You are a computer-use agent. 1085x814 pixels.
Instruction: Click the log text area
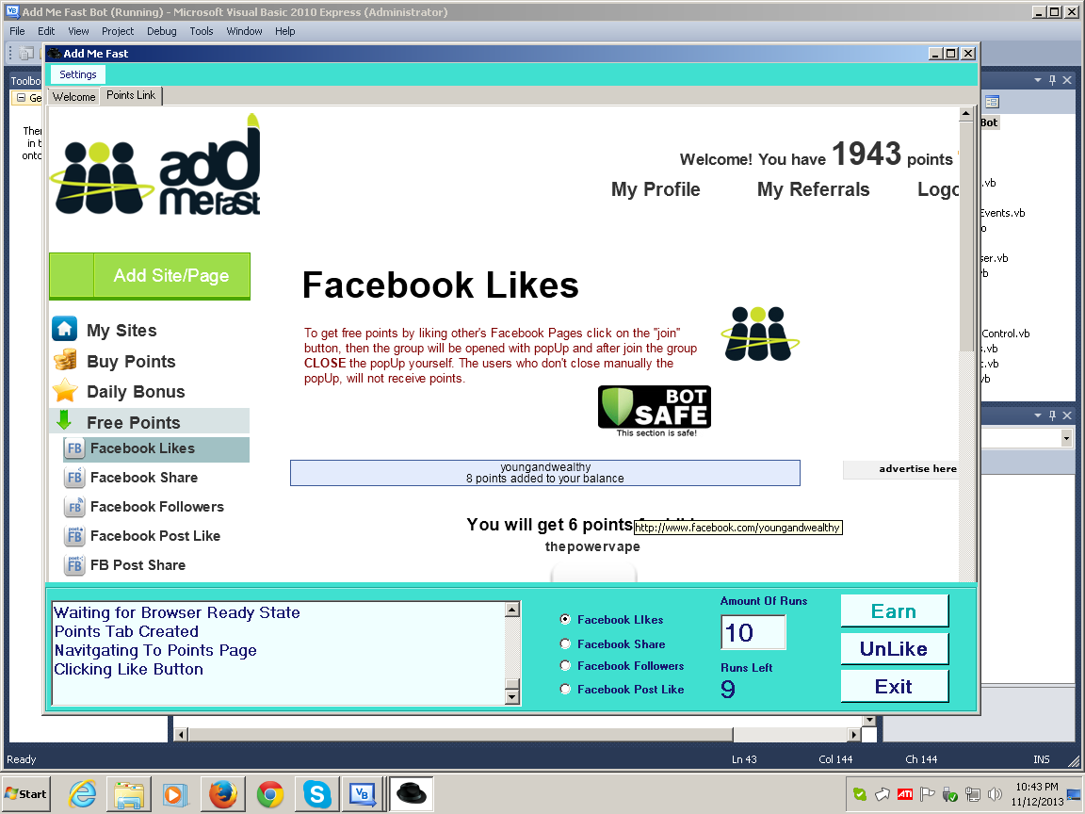point(279,654)
